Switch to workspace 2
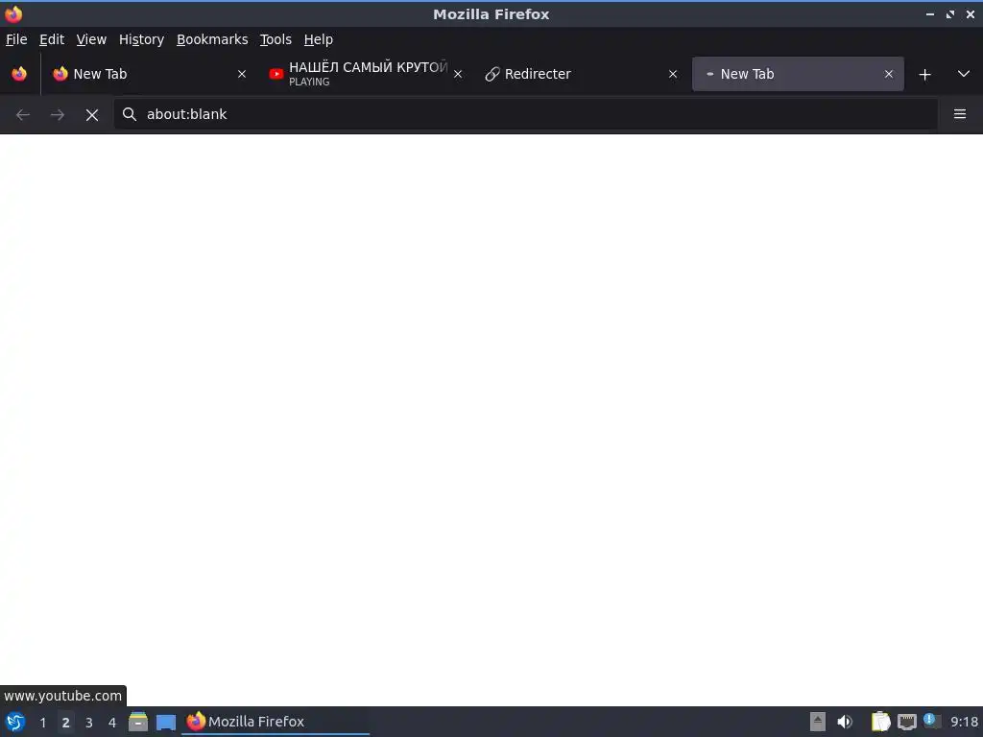This screenshot has height=737, width=983. click(66, 723)
